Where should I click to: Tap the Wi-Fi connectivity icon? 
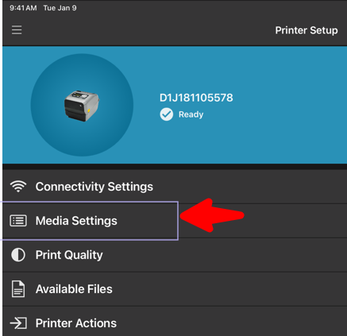tap(18, 187)
